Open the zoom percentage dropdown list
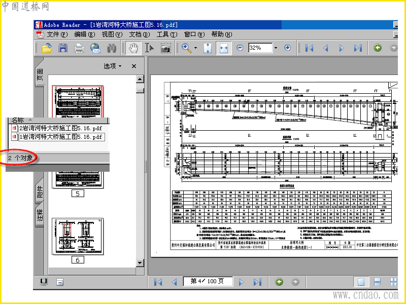Image resolution: width=406 pixels, height=304 pixels. pyautogui.click(x=276, y=48)
